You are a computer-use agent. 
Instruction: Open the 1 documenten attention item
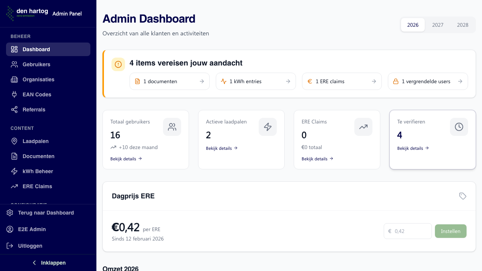pyautogui.click(x=169, y=81)
